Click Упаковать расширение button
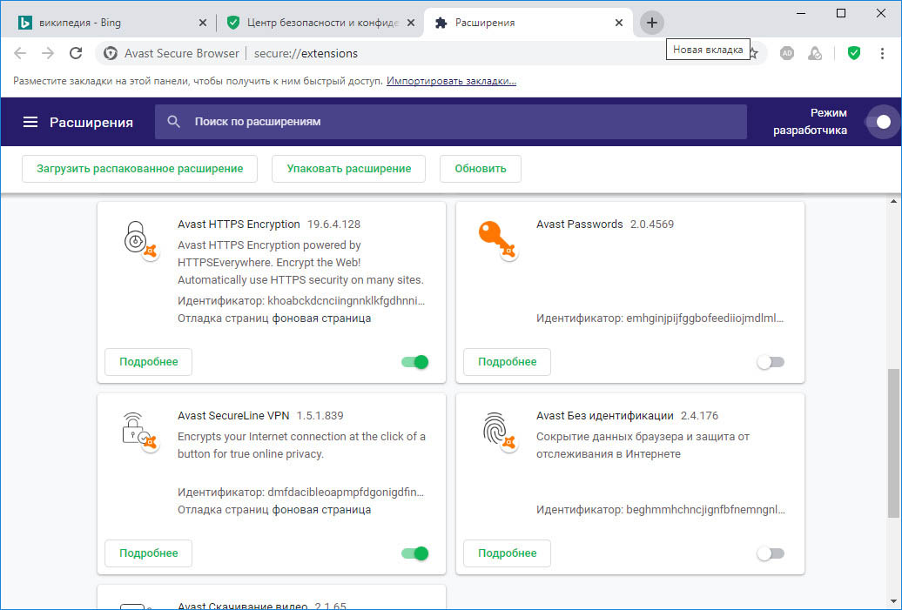Viewport: 902px width, 610px height. click(x=348, y=169)
